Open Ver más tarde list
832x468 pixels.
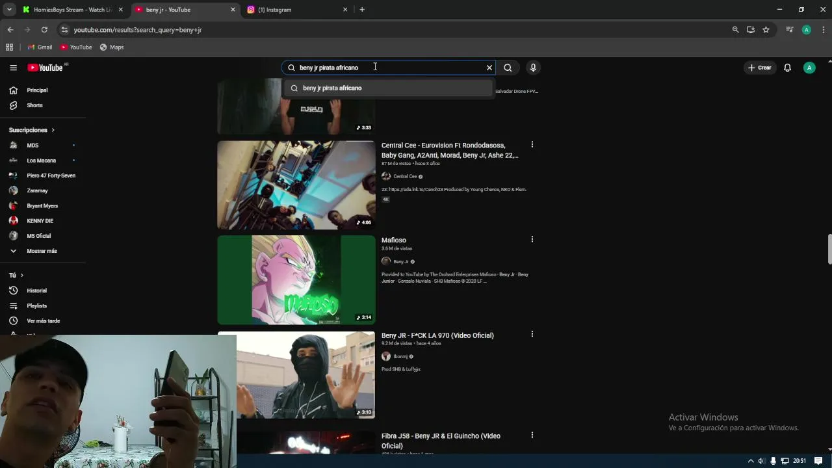pyautogui.click(x=42, y=321)
